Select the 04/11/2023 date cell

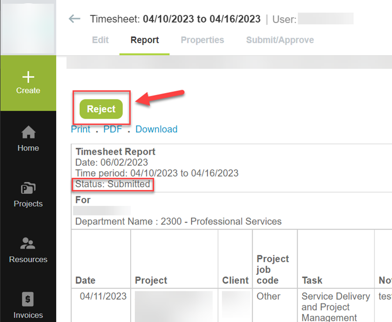tap(103, 296)
